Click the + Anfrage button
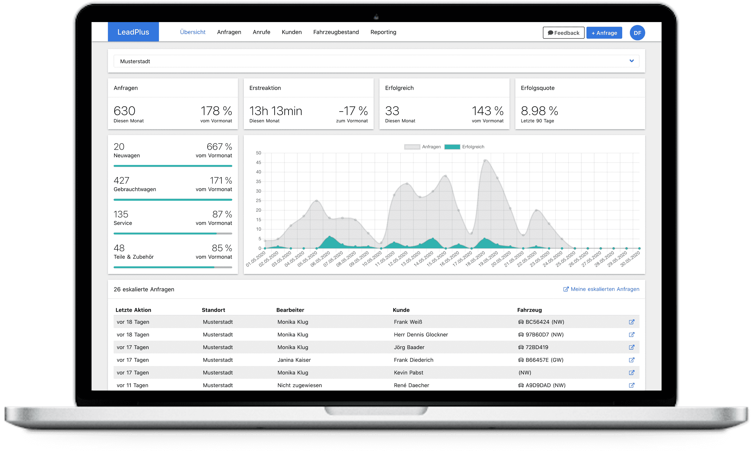The width and height of the screenshot is (754, 451). tap(604, 33)
